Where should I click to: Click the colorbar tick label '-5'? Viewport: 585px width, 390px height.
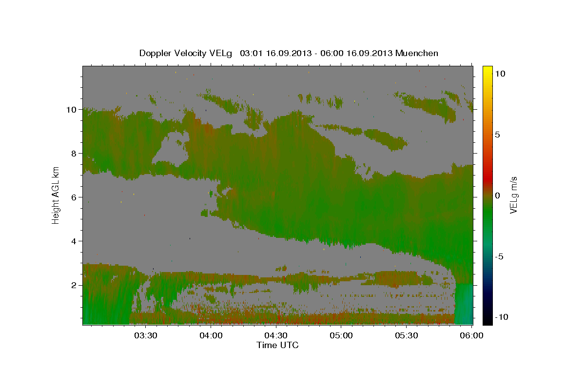499,256
